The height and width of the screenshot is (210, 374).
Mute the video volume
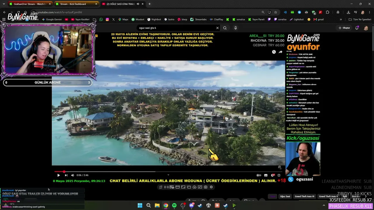point(72,175)
